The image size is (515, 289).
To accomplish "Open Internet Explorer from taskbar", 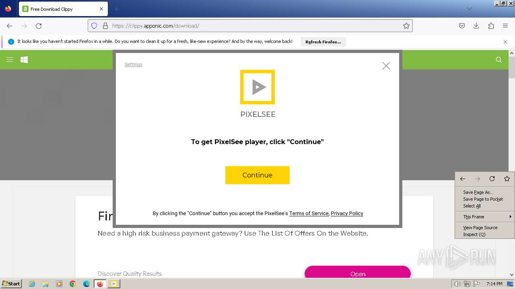I will pos(32,284).
